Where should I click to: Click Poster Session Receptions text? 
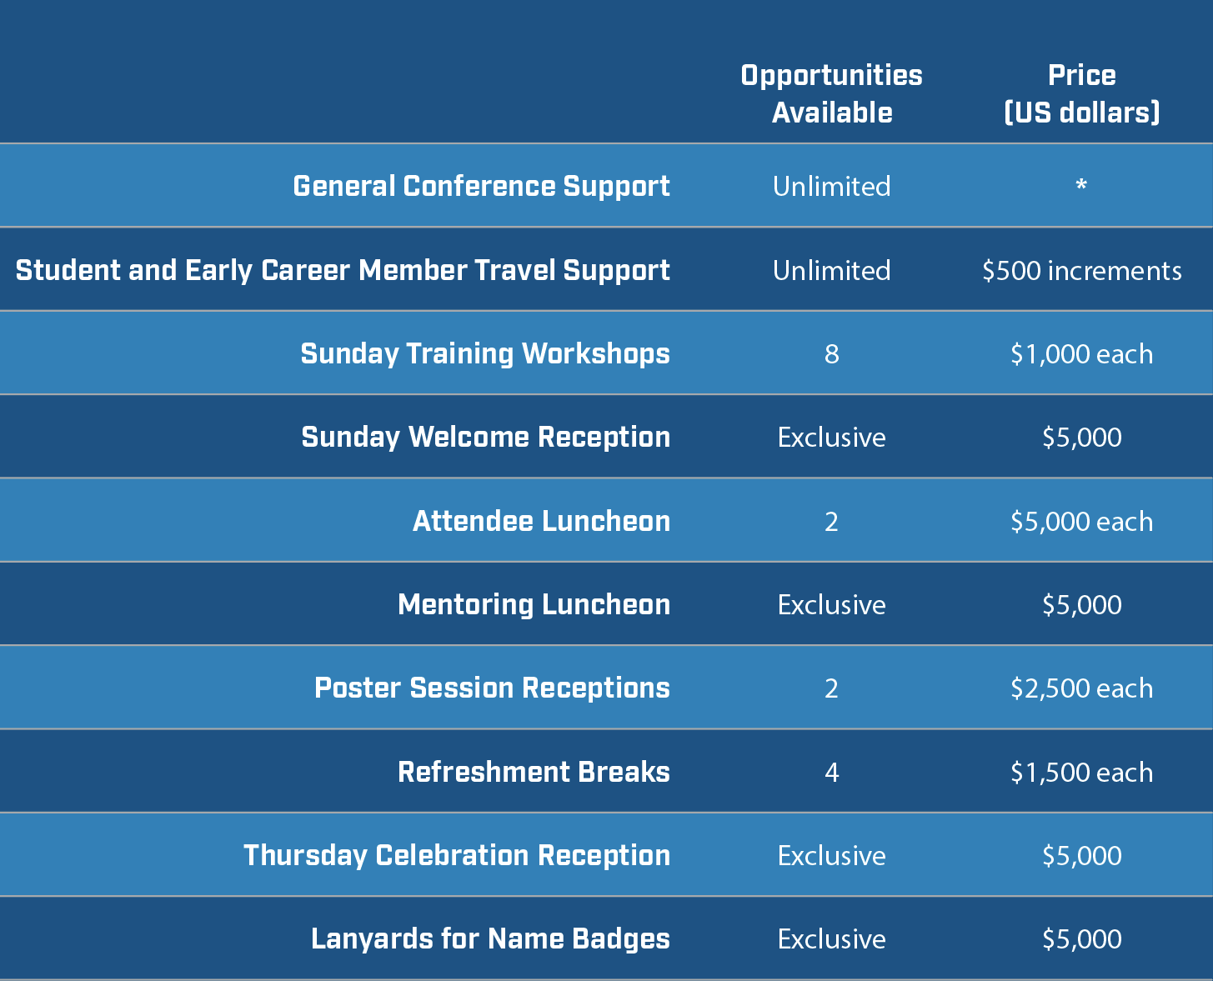492,688
